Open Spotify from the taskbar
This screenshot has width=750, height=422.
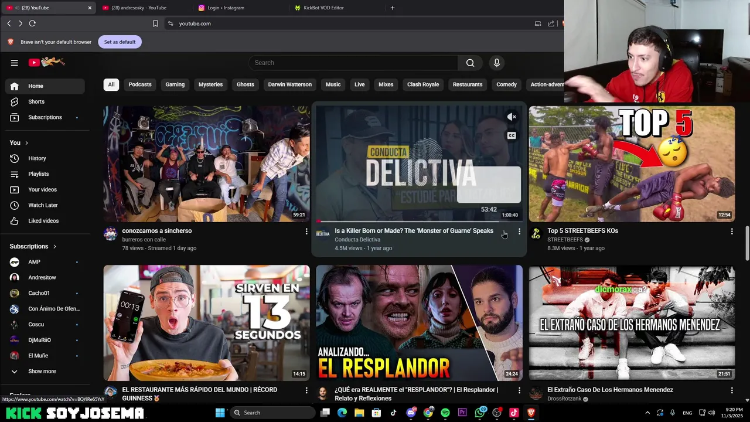(445, 413)
